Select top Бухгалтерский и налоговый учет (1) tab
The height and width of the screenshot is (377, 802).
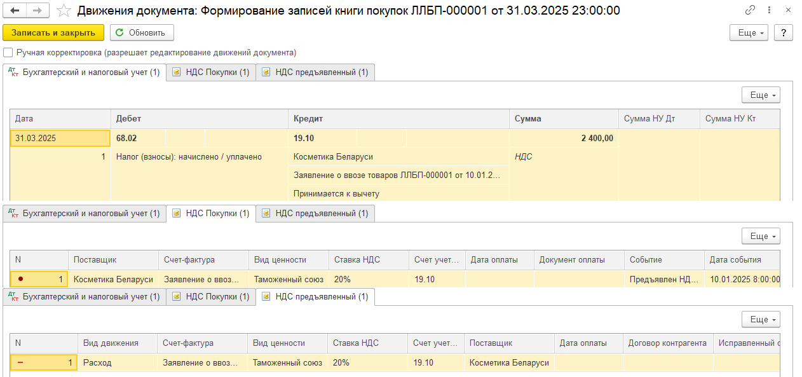click(85, 72)
